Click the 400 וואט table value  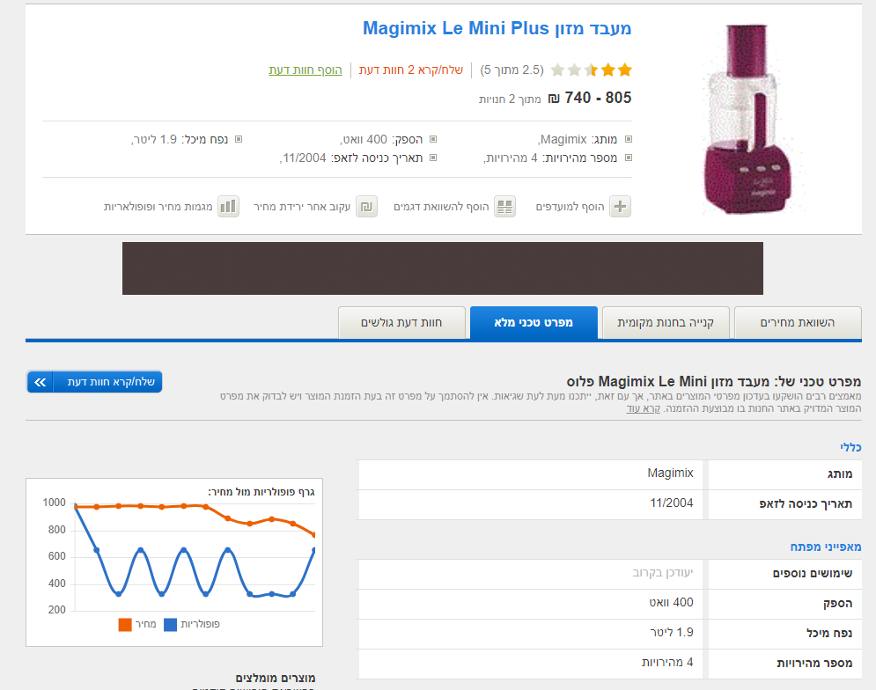[x=671, y=602]
